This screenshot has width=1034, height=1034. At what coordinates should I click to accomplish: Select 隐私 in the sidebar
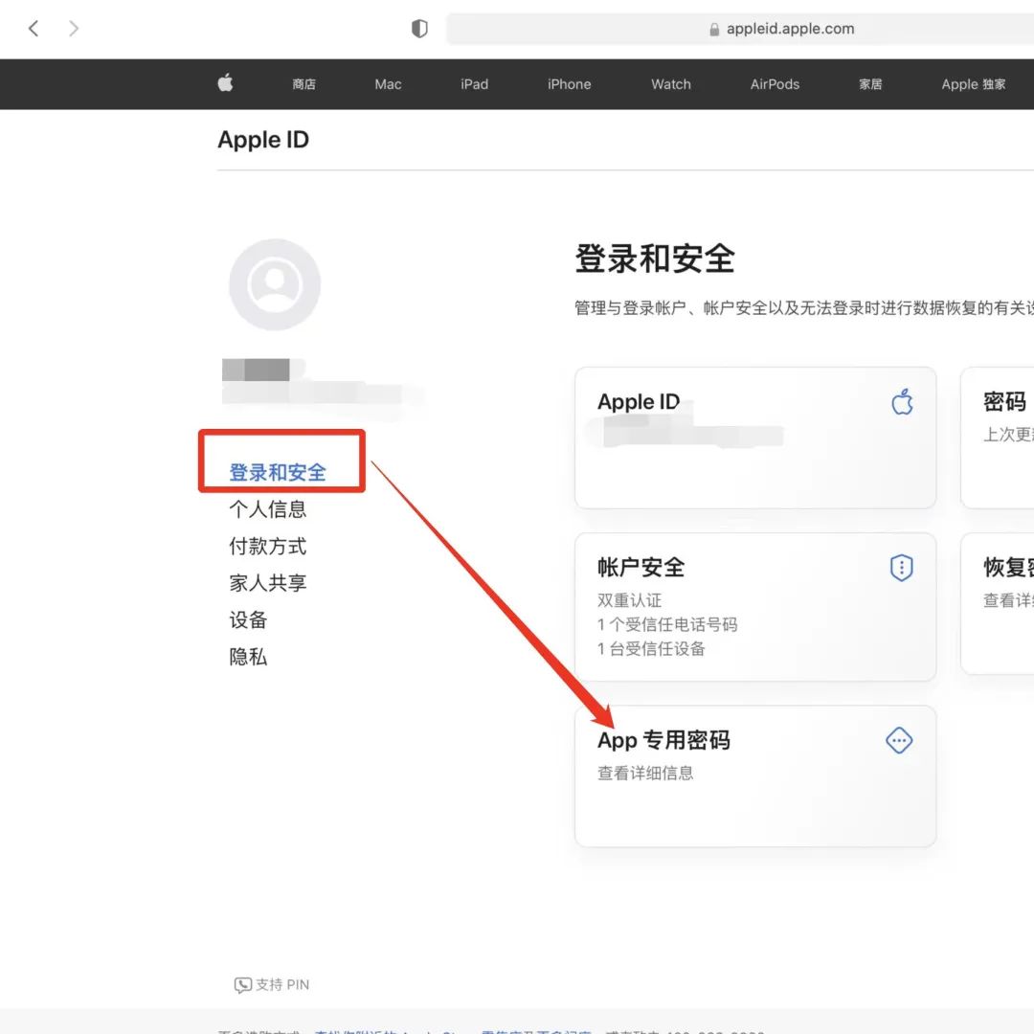point(248,657)
